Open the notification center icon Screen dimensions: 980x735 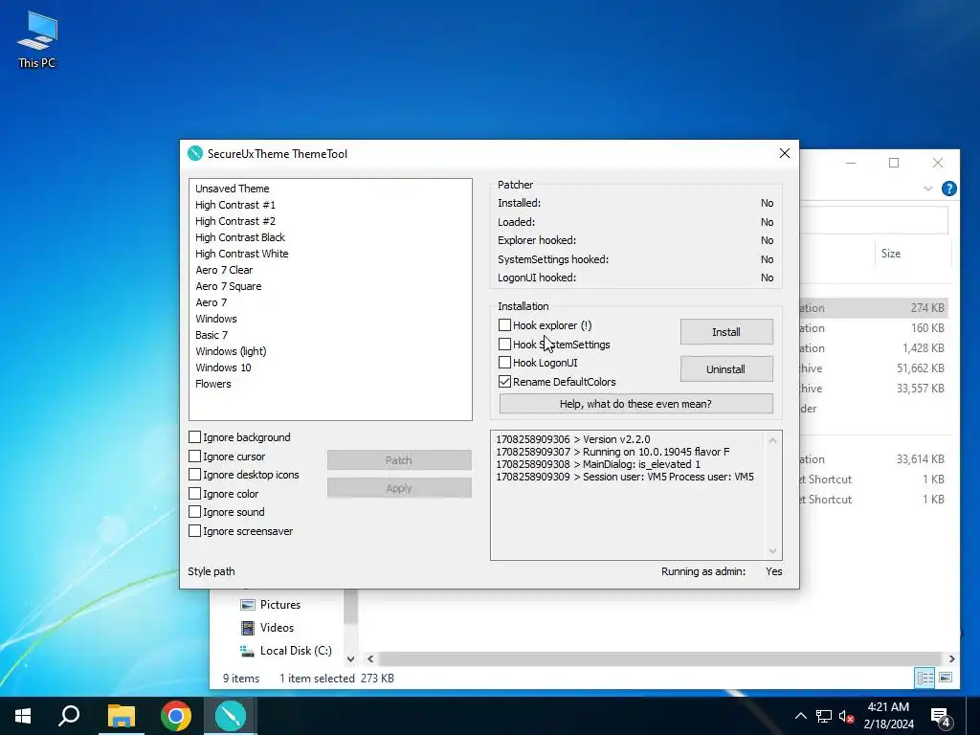(x=942, y=717)
